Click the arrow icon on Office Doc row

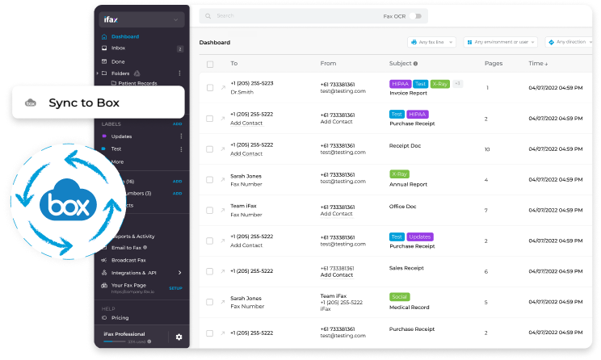click(223, 210)
